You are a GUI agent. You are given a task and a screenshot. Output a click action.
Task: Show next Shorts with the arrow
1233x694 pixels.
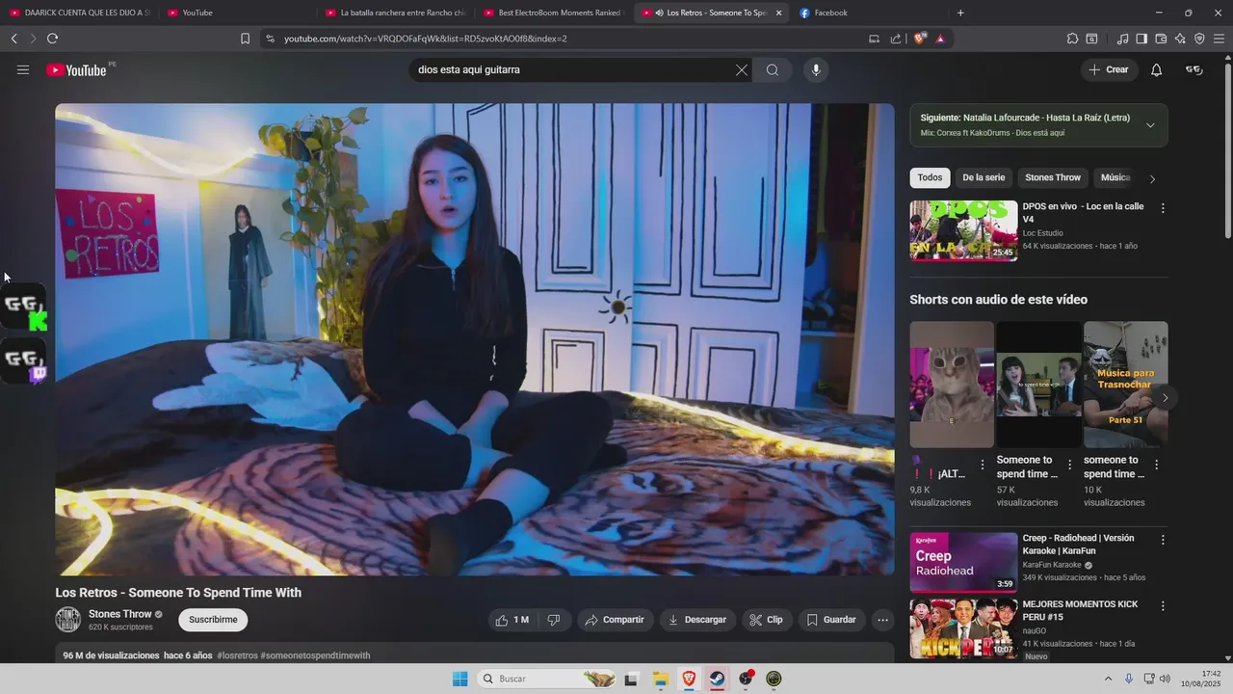[1165, 397]
